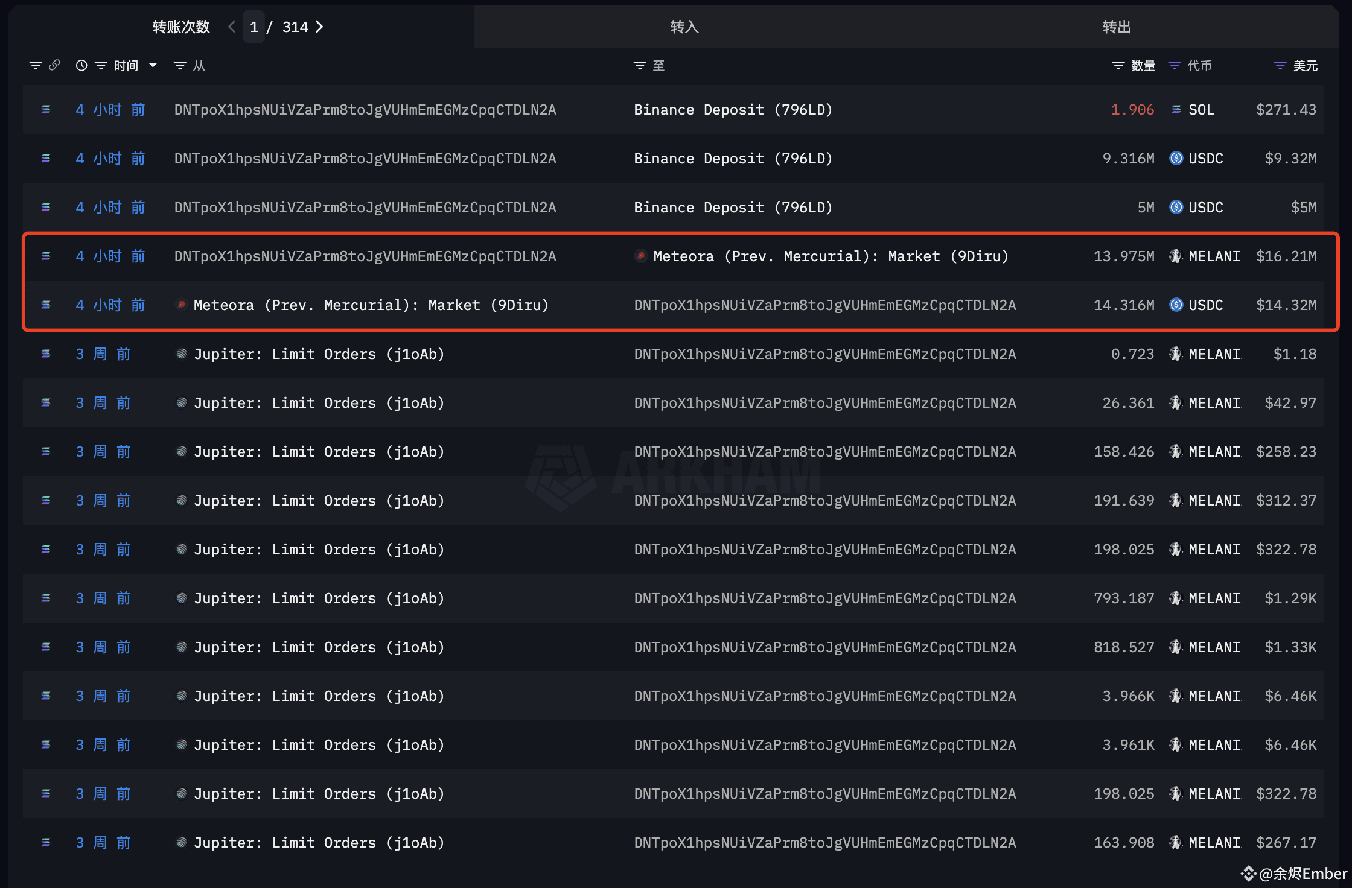Viewport: 1352px width, 888px height.
Task: Click SOL token icon in first row
Action: tap(1176, 110)
